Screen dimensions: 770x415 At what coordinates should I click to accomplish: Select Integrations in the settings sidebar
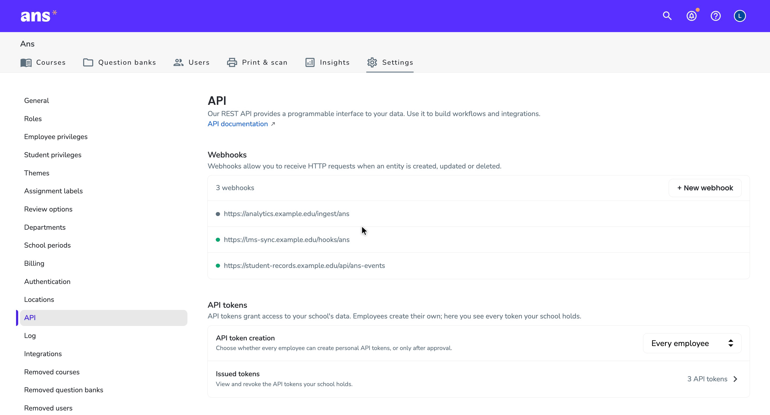pyautogui.click(x=43, y=354)
